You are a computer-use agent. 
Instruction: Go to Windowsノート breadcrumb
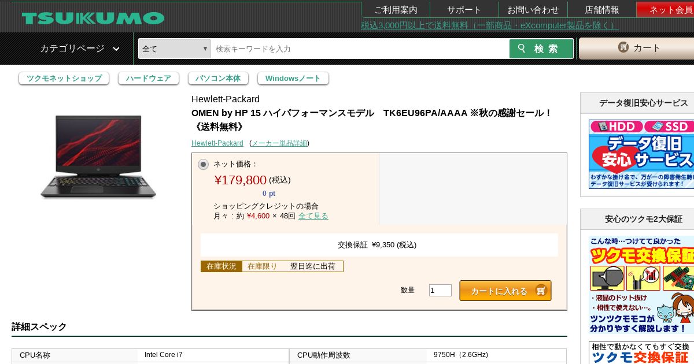click(293, 78)
